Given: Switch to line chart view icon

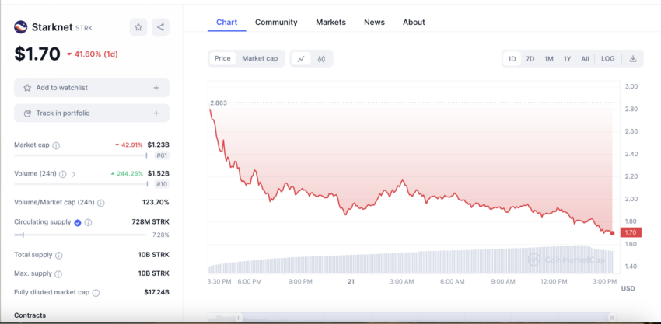Looking at the screenshot, I should click(x=300, y=58).
